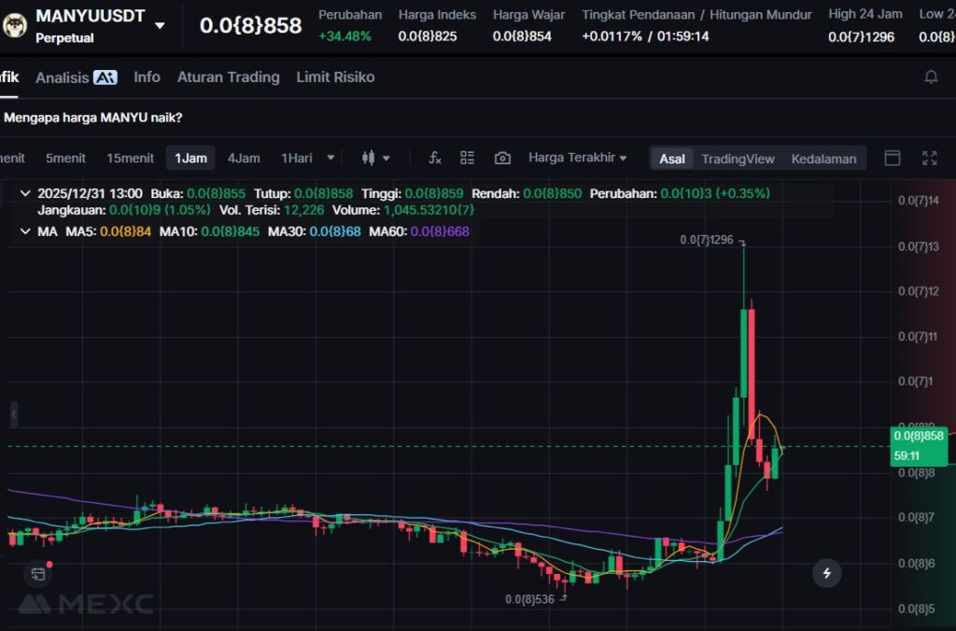Select the 15menit timeframe
Image resolution: width=956 pixels, height=631 pixels.
click(130, 158)
